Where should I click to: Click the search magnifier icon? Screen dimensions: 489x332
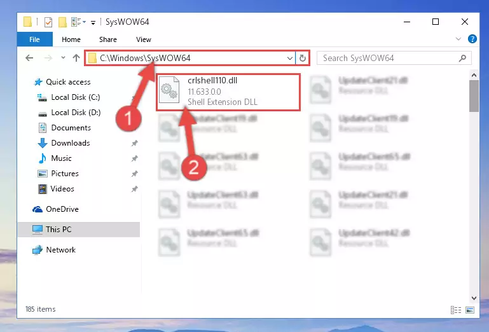(462, 58)
